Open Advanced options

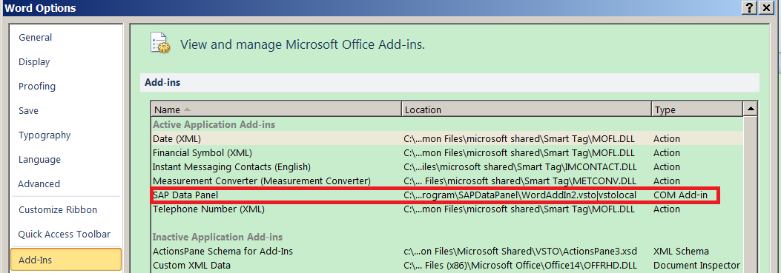[39, 184]
